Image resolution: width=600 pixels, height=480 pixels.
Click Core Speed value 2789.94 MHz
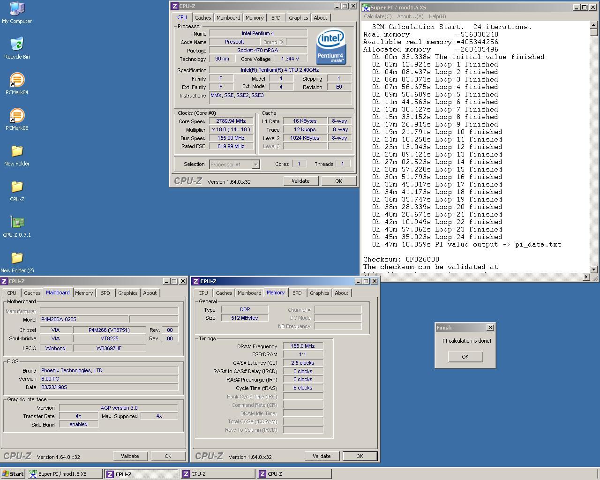[231, 121]
